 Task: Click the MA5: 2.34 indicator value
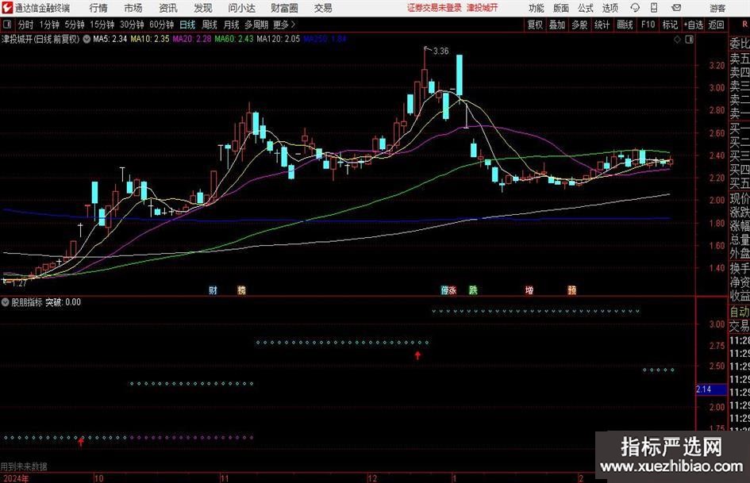coord(110,39)
